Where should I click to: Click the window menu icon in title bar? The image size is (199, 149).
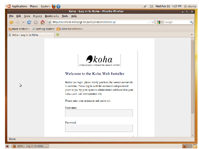click(10, 12)
